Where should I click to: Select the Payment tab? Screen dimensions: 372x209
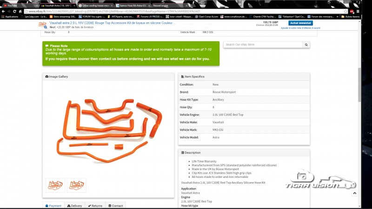pyautogui.click(x=53, y=205)
